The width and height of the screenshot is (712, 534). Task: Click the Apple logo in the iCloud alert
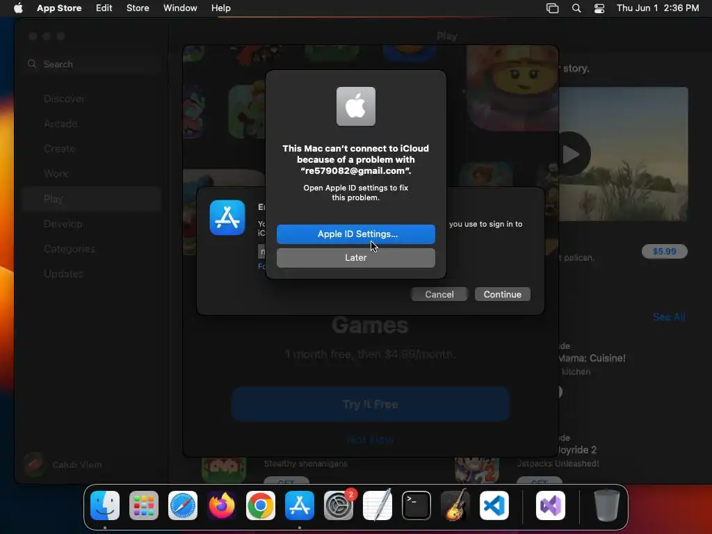click(x=355, y=106)
